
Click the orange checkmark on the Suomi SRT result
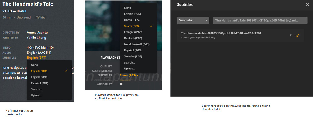(x=297, y=35)
